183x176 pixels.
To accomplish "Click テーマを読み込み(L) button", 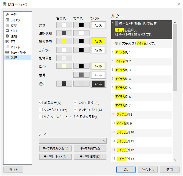I will pyautogui.click(x=55, y=149).
